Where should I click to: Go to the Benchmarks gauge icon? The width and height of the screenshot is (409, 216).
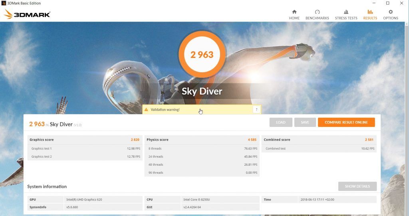(x=317, y=12)
